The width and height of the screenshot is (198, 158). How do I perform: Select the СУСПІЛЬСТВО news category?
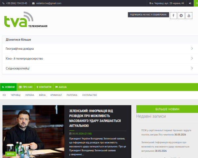89,95
